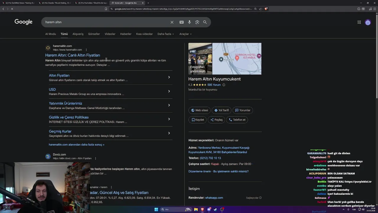Expand the USD sitelink chevron
378x213 pixels.
coord(169,91)
